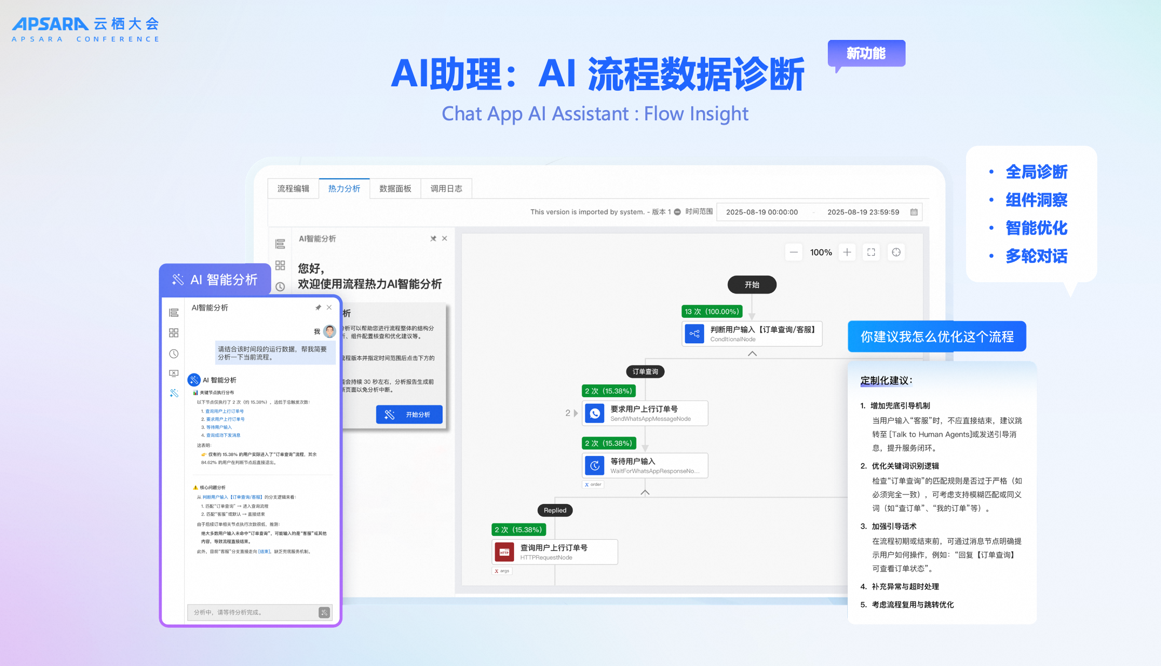Viewport: 1161px width, 666px height.
Task: Select the WaitForWhatsAppResponseNo… subtitle
Action: (655, 471)
